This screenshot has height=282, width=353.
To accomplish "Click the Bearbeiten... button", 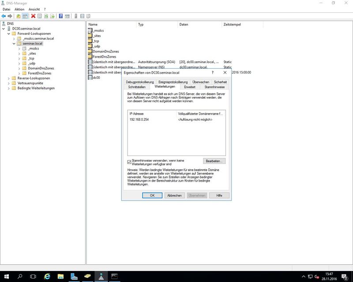I will [x=215, y=161].
